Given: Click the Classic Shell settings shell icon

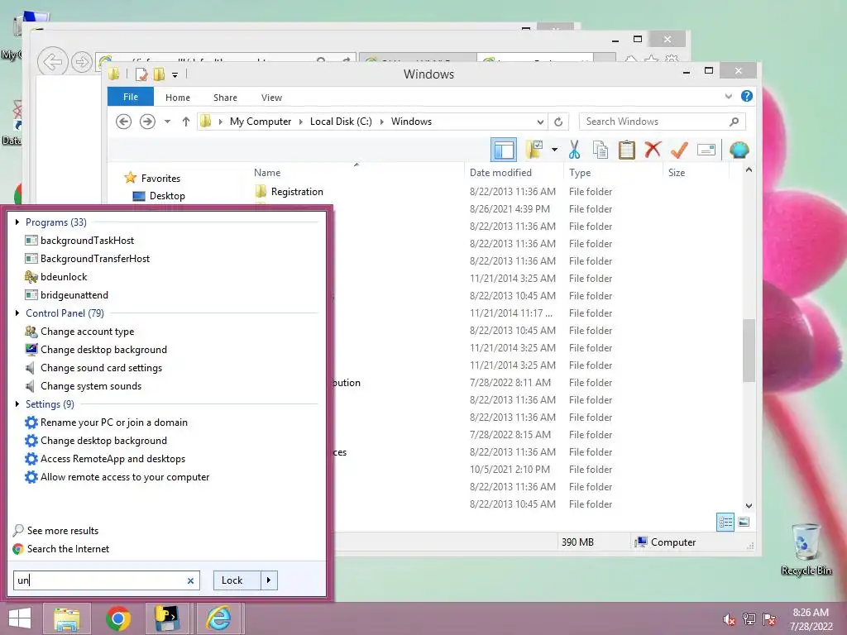Looking at the screenshot, I should (x=739, y=150).
